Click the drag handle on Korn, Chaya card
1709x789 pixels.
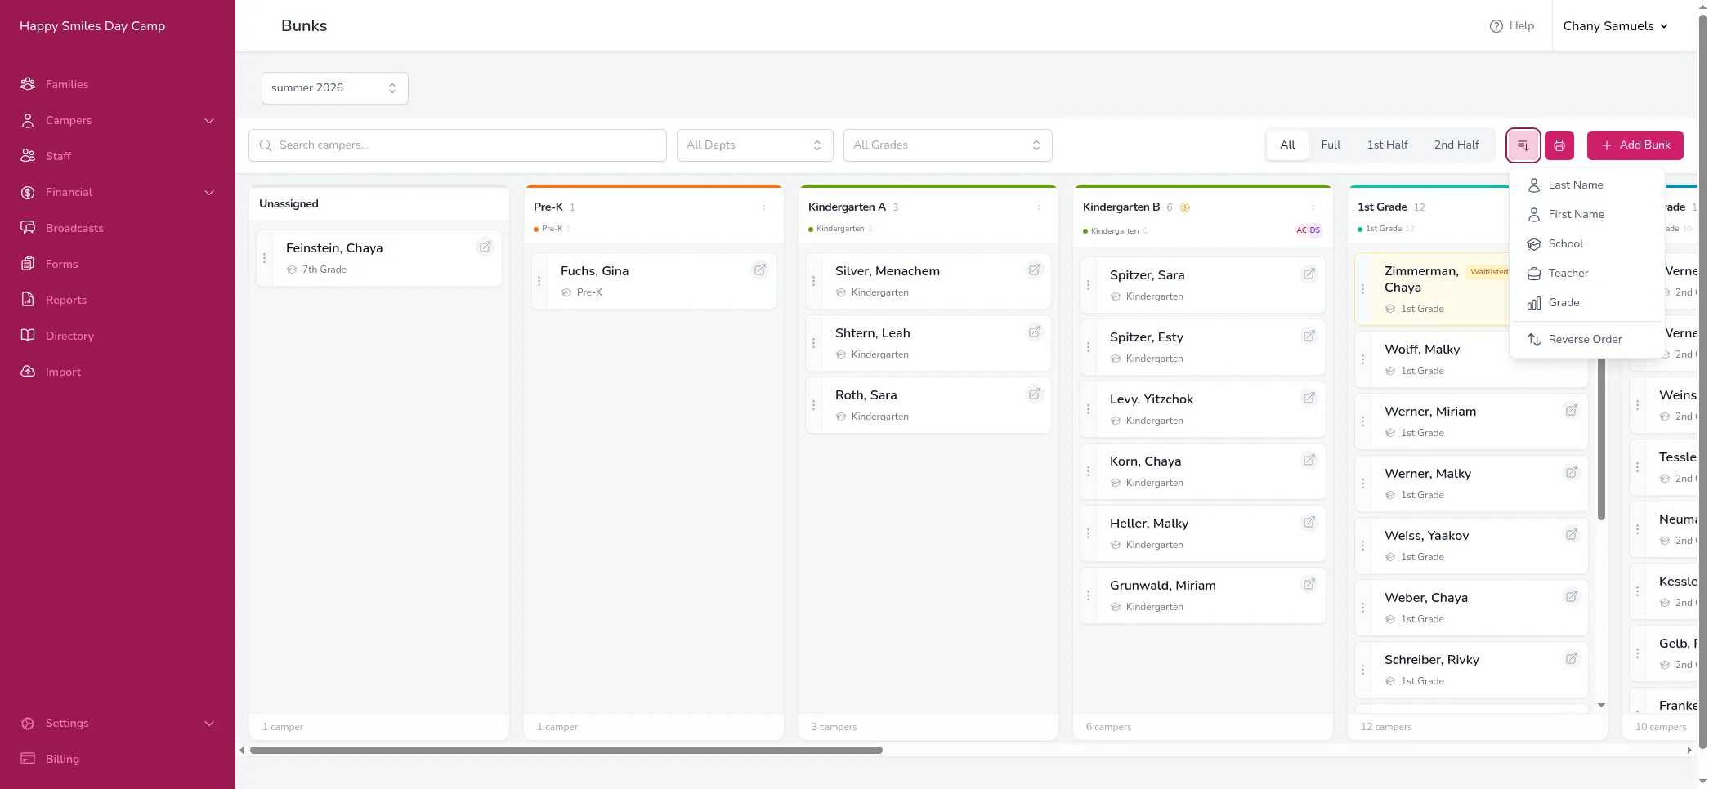(x=1089, y=471)
